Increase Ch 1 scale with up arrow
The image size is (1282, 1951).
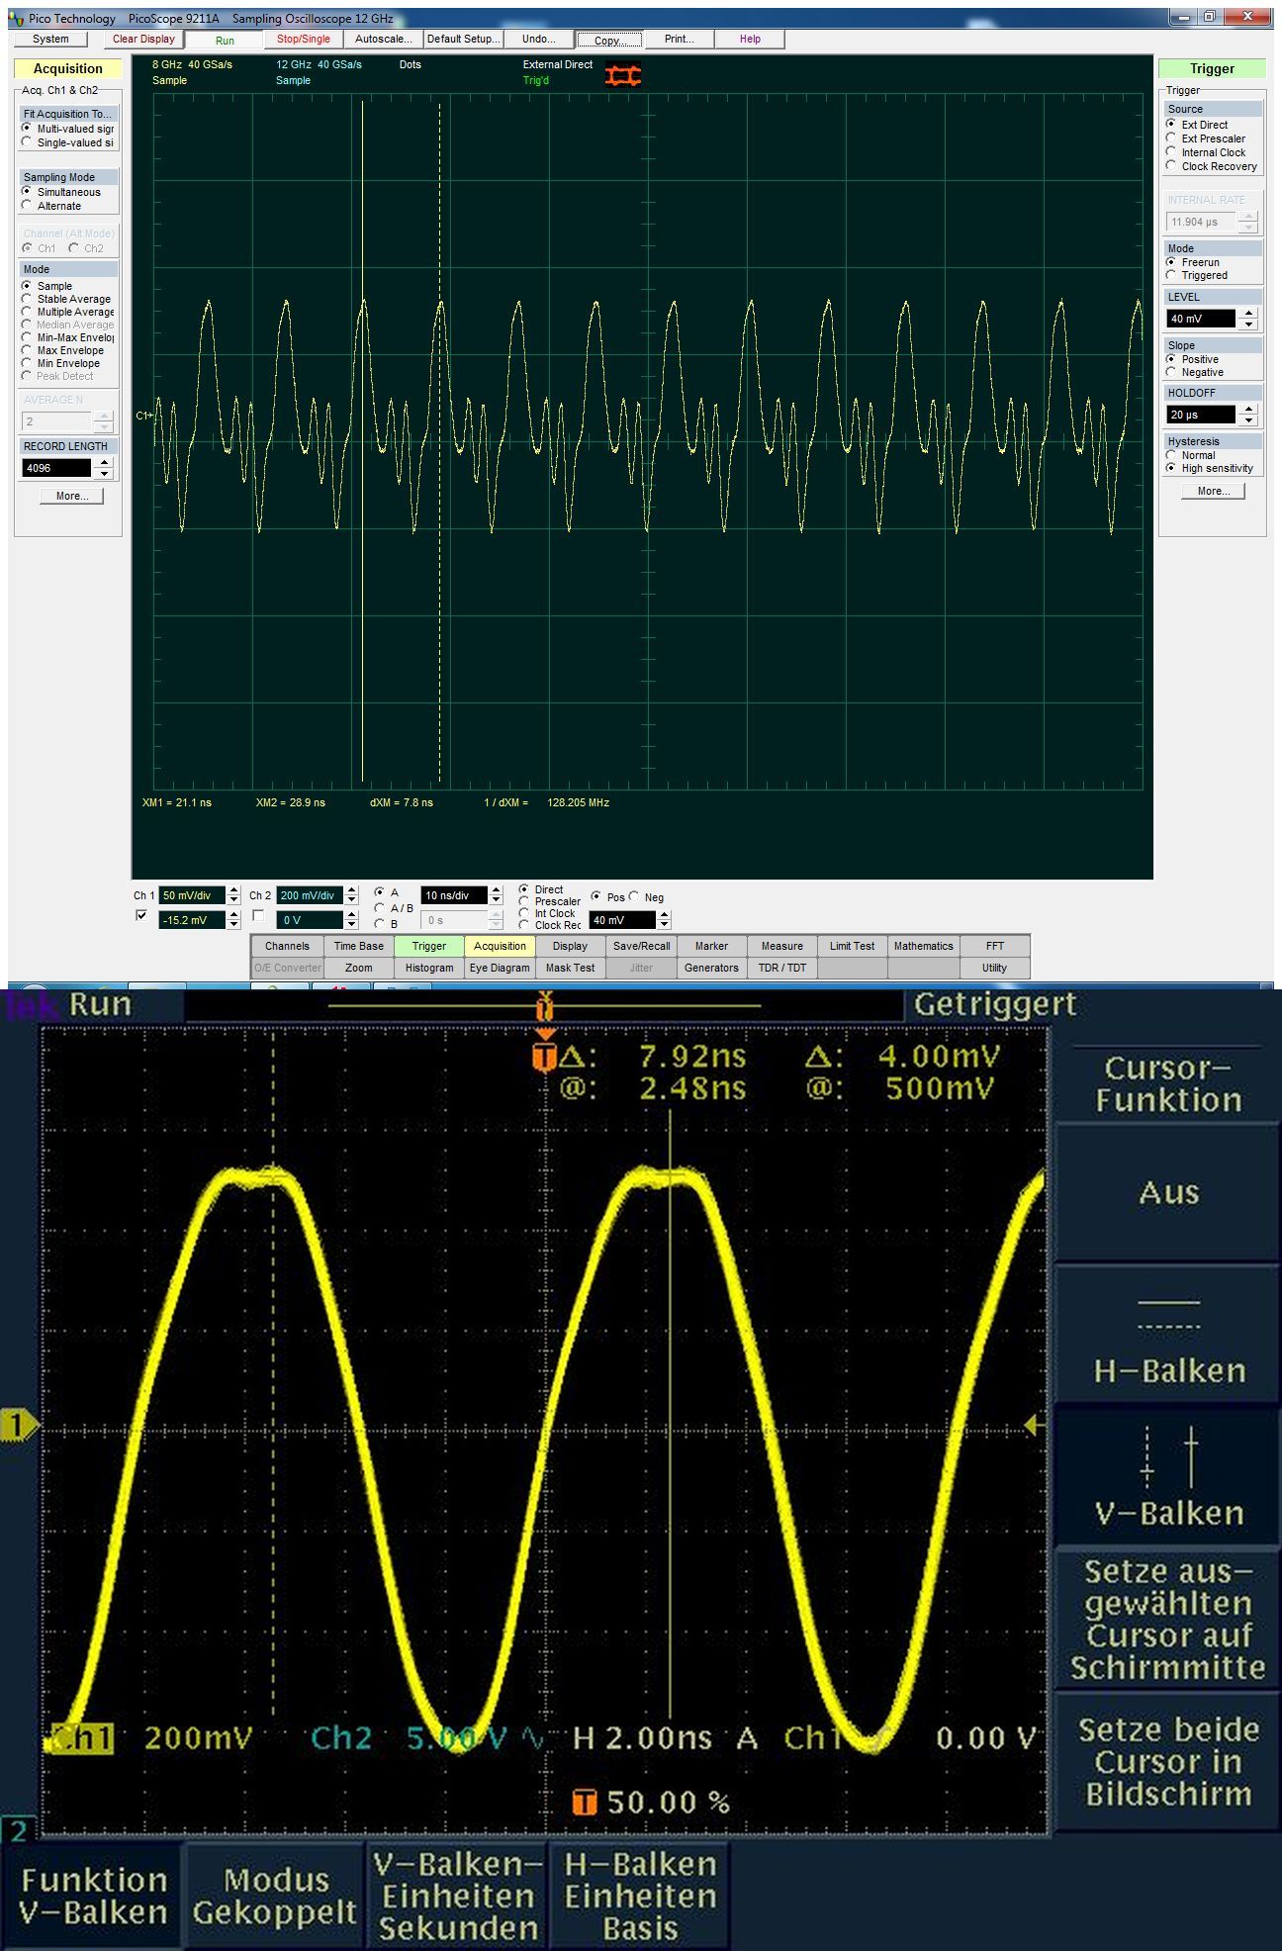coord(233,890)
